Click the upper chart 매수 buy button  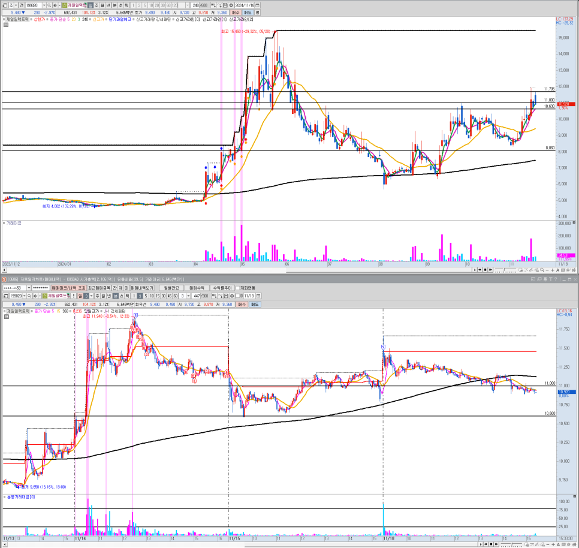pyautogui.click(x=236, y=13)
